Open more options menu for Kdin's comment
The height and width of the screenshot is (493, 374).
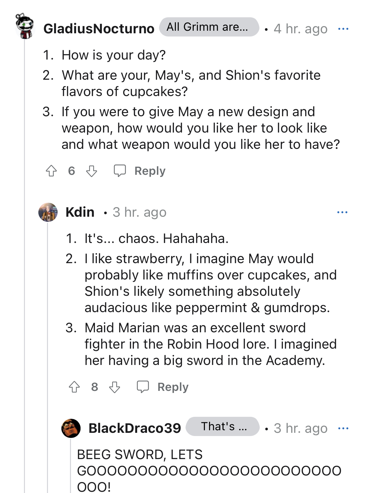342,212
